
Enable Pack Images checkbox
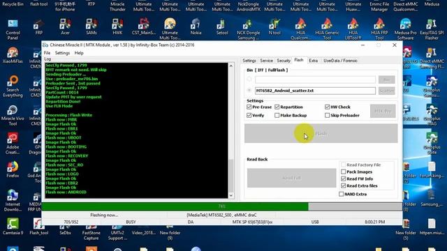coord(343,172)
